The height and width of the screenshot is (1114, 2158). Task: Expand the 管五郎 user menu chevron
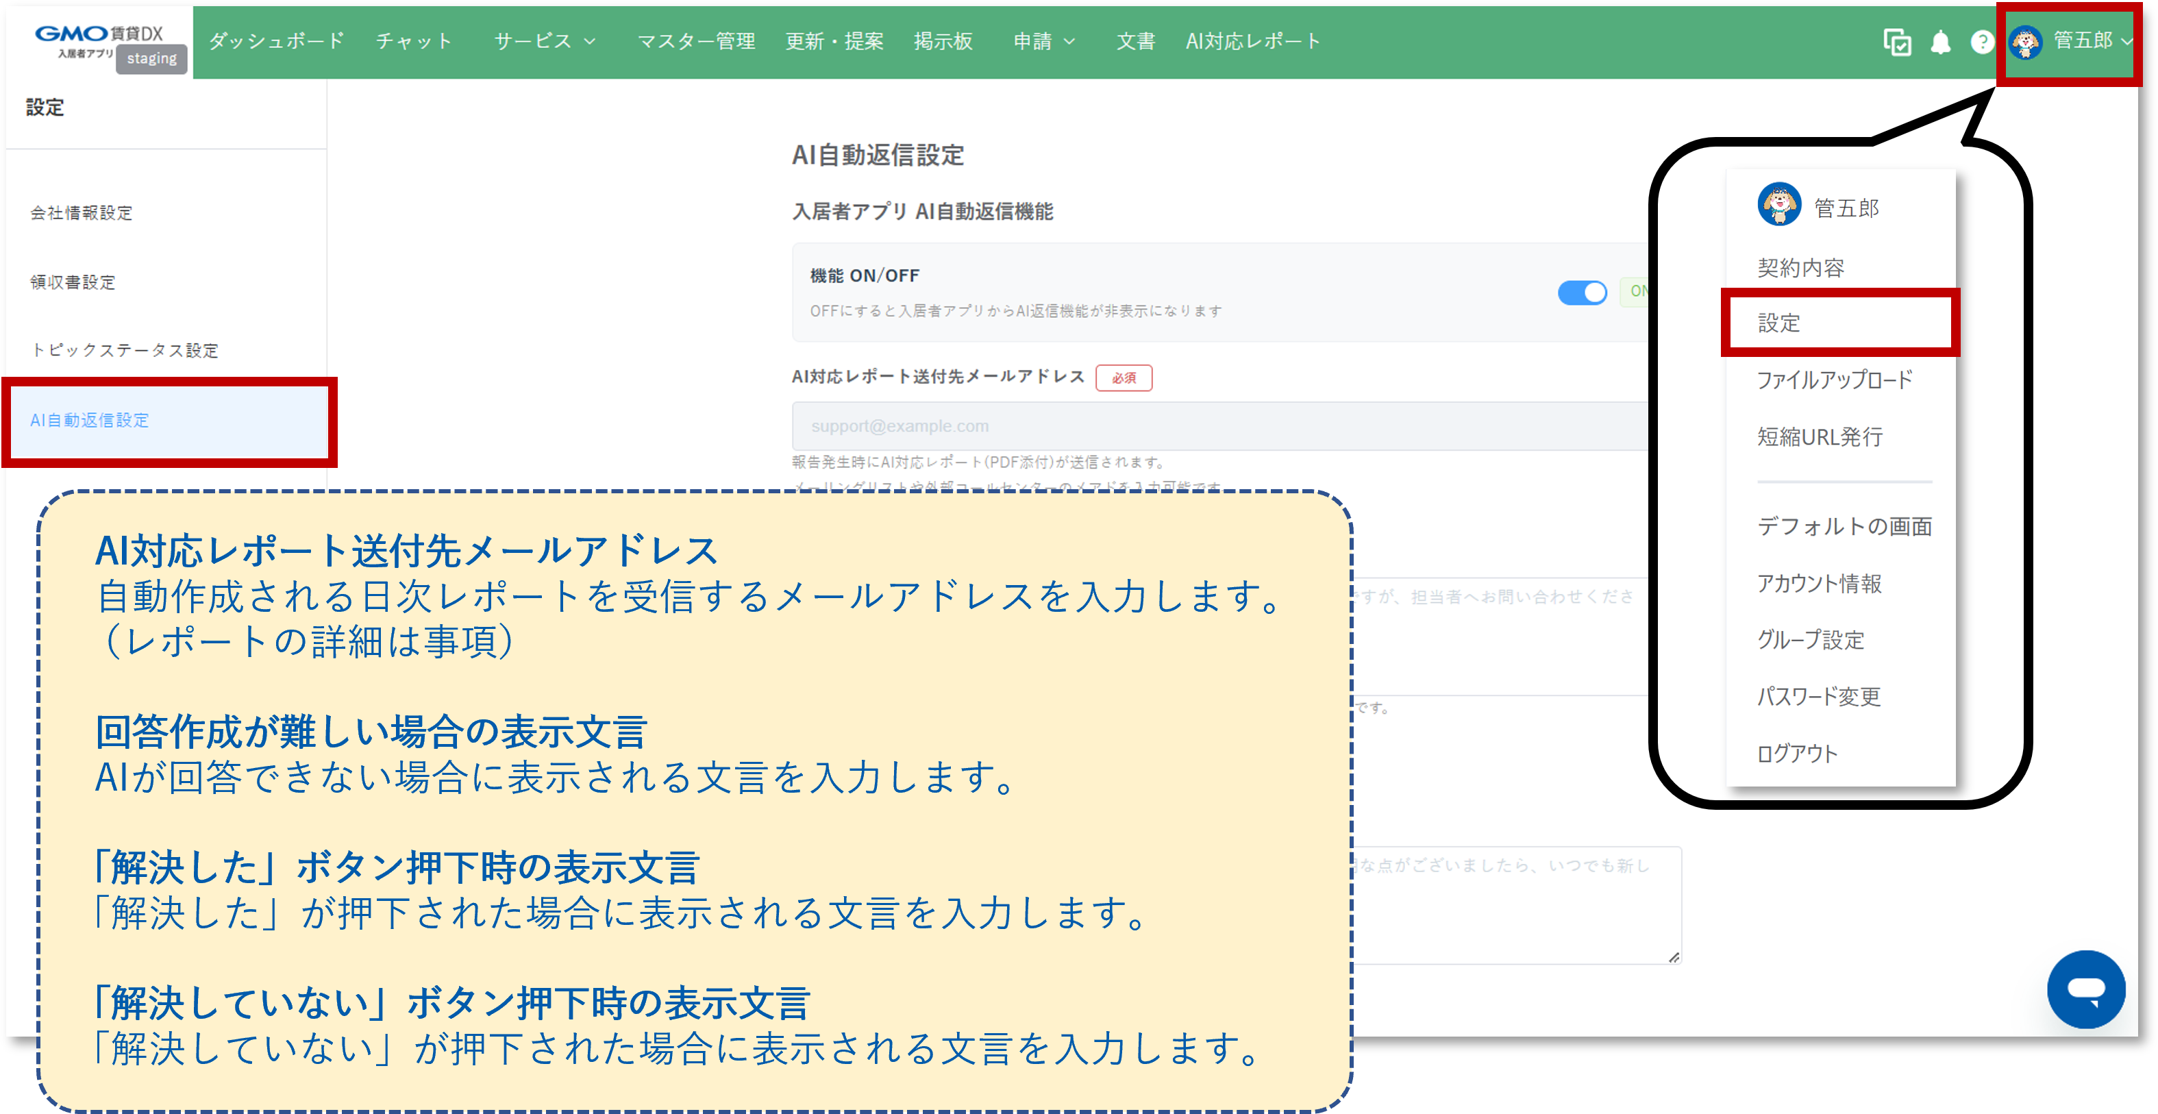click(x=2126, y=41)
